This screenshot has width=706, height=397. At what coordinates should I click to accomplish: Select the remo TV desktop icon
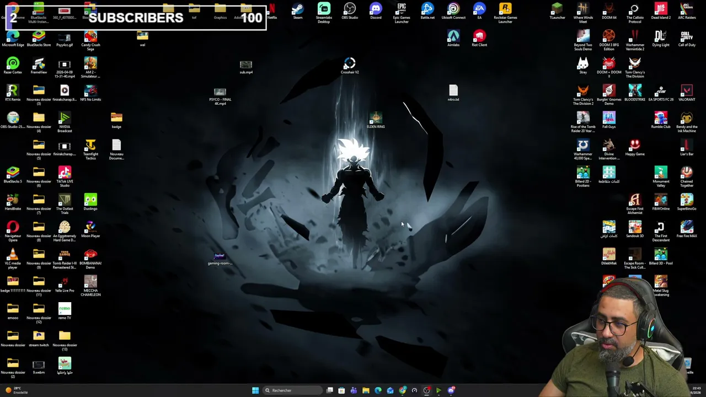(x=65, y=312)
